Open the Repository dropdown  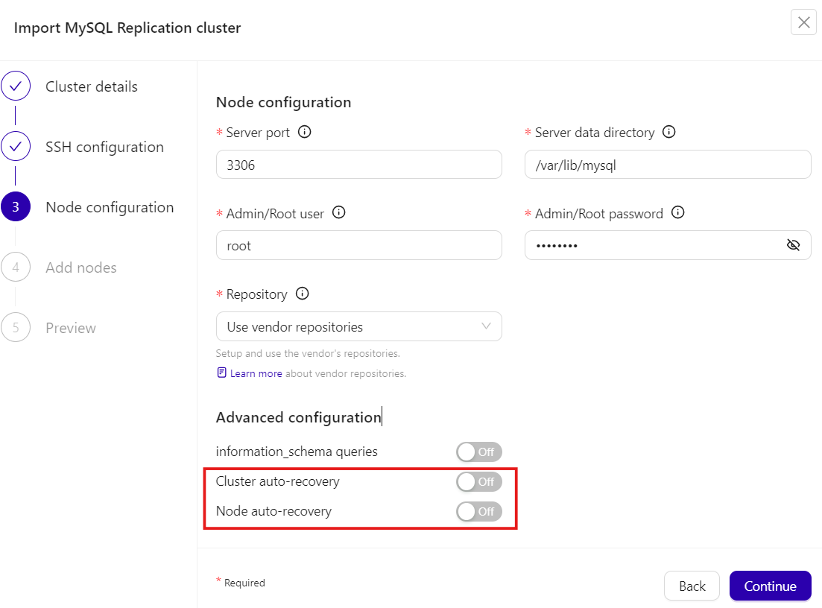point(358,326)
